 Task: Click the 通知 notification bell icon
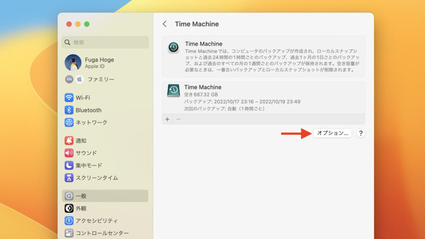(69, 140)
